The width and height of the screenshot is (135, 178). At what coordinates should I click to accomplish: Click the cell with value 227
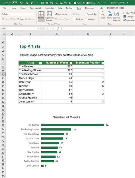click(57, 66)
